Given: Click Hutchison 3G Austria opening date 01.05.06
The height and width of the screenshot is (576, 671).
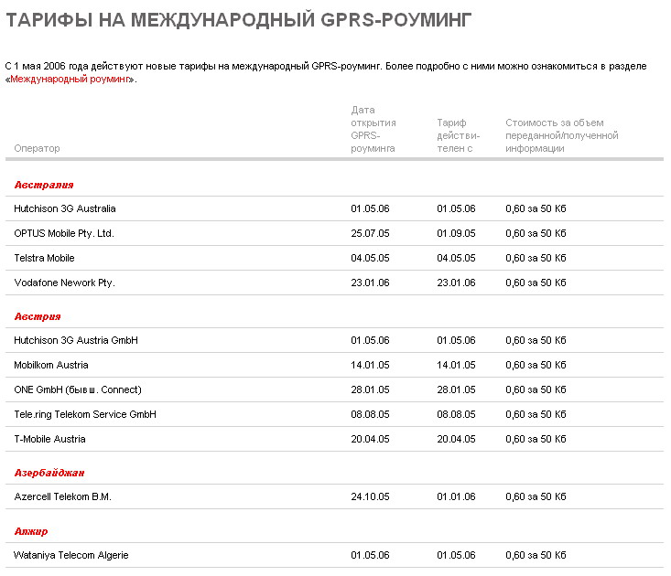Looking at the screenshot, I should (370, 340).
